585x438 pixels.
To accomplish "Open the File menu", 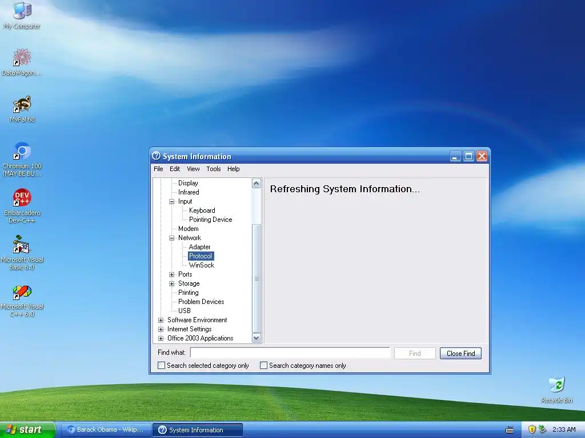I will point(158,169).
